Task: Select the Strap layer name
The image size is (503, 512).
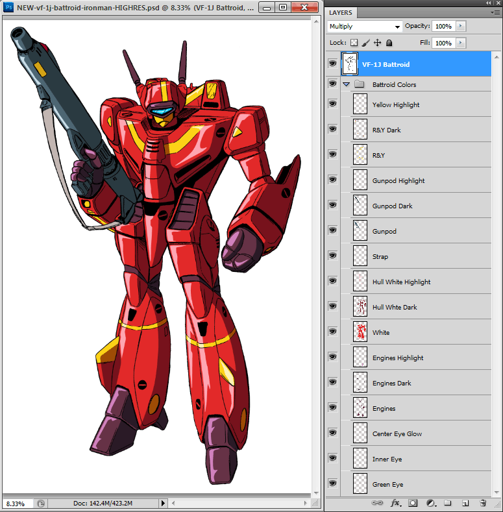Action: pyautogui.click(x=380, y=257)
